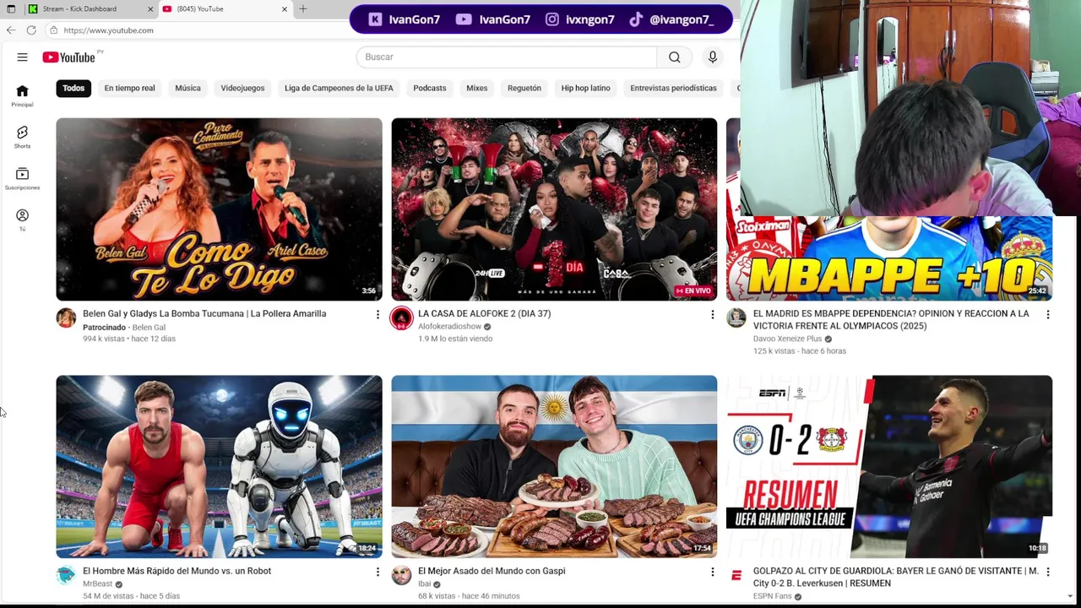Open MBAPPE +10 video thumbnail
1081x608 pixels.
[889, 258]
